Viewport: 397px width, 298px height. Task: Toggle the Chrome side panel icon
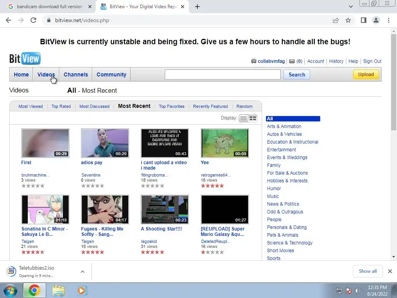click(x=364, y=20)
